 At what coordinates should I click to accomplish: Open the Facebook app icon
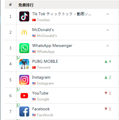24,111
